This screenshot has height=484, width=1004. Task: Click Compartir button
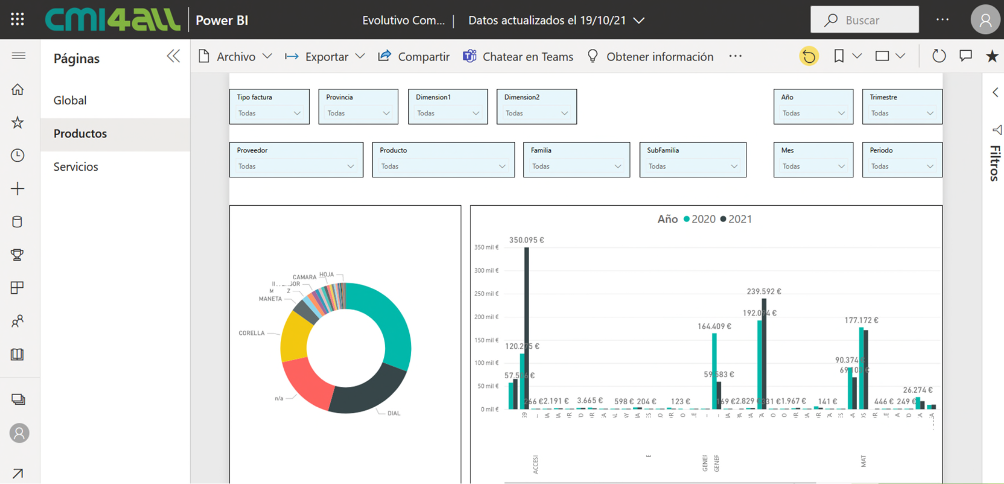pyautogui.click(x=414, y=57)
